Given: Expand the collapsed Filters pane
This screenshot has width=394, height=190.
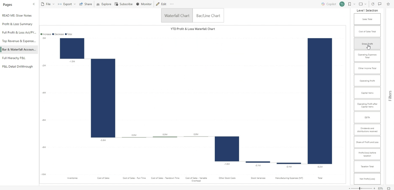Looking at the screenshot, I should pos(390,96).
